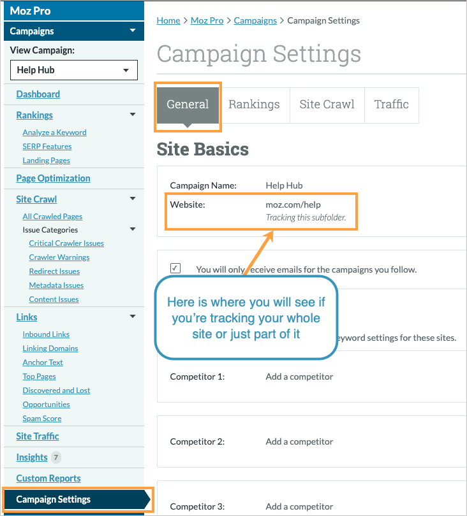467x516 pixels.
Task: Open Spam Score in sidebar
Action: (42, 419)
